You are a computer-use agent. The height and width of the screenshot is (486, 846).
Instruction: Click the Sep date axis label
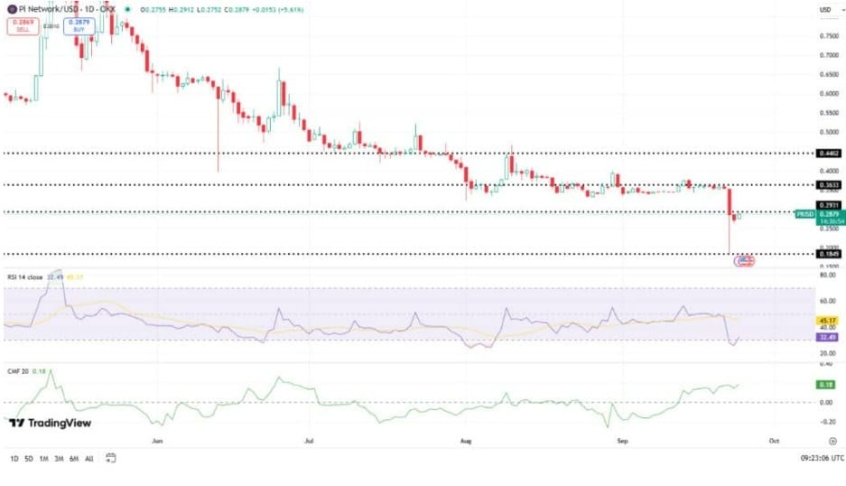pyautogui.click(x=622, y=441)
